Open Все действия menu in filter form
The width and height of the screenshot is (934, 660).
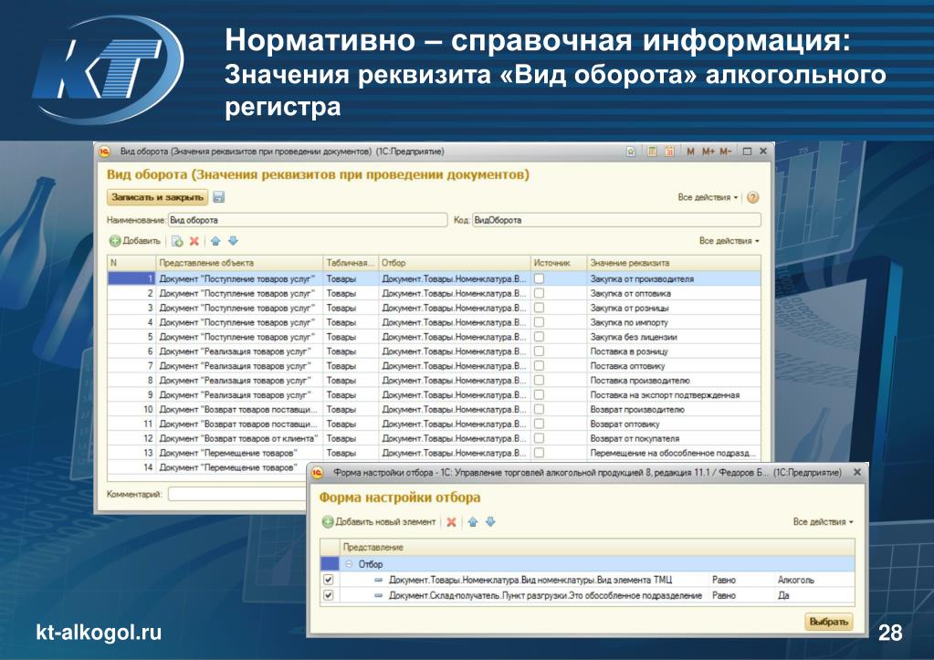point(823,522)
